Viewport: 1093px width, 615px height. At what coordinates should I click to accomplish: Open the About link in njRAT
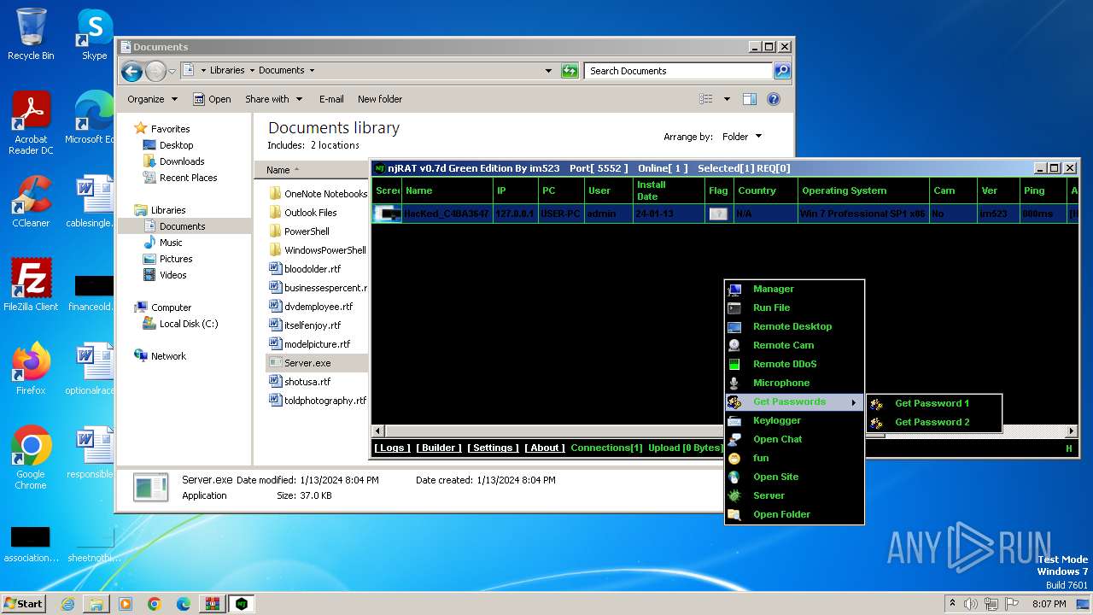pyautogui.click(x=544, y=448)
